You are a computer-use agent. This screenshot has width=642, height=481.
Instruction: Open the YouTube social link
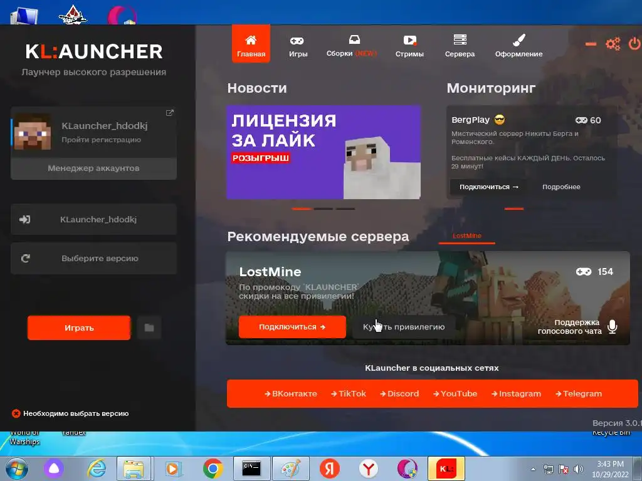[455, 393]
